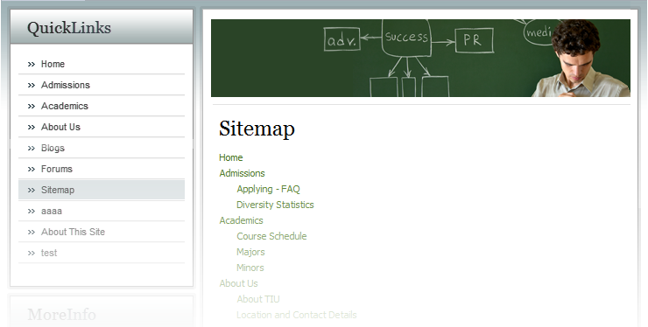Image resolution: width=648 pixels, height=327 pixels.
Task: Open the aaaa sidebar entry
Action: [x=102, y=211]
